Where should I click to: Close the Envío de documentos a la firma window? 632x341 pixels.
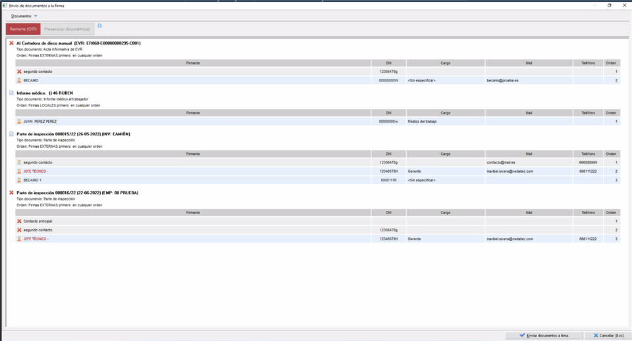pyautogui.click(x=624, y=6)
